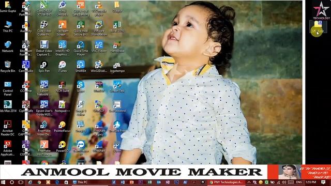
Task: Open PowerPoint from the taskbar
Action: pyautogui.click(x=132, y=182)
